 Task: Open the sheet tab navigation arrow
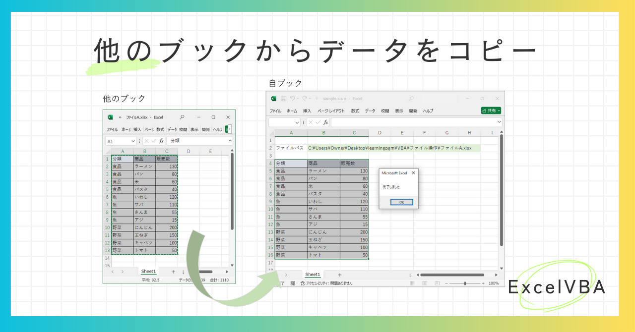[x=286, y=275]
